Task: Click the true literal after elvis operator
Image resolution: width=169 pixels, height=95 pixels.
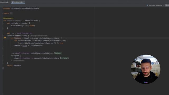Action: coord(62,43)
